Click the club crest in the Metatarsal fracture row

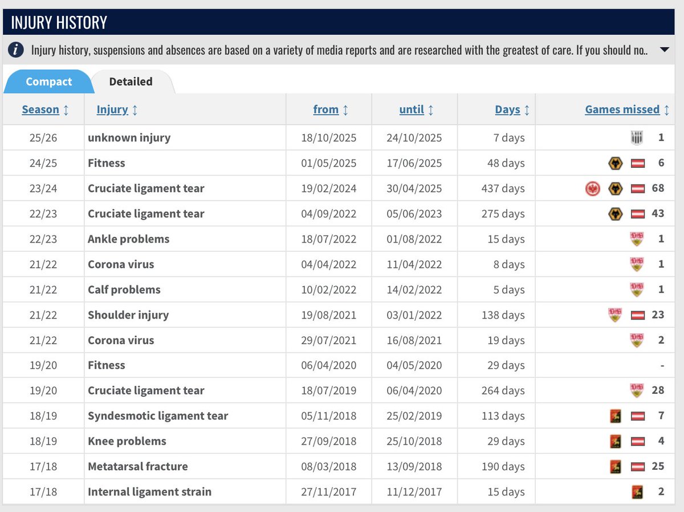tap(615, 466)
